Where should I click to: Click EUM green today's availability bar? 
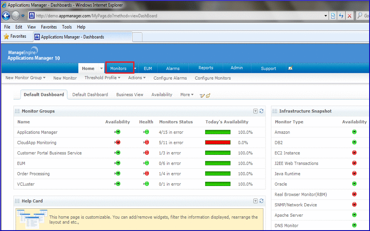pyautogui.click(x=218, y=163)
